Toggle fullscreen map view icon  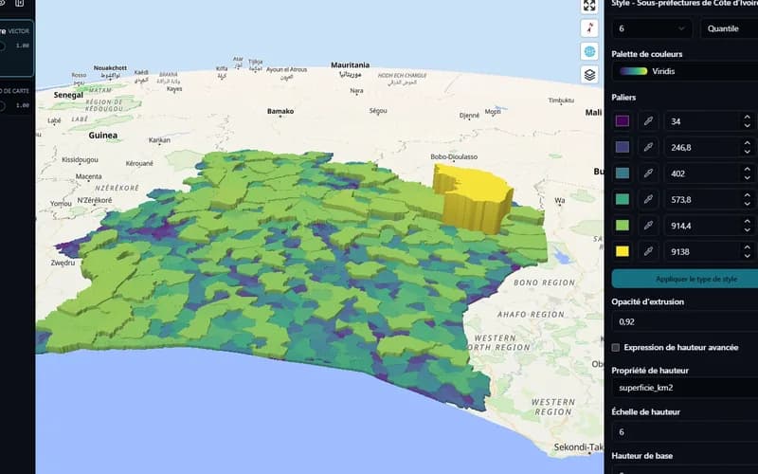589,6
